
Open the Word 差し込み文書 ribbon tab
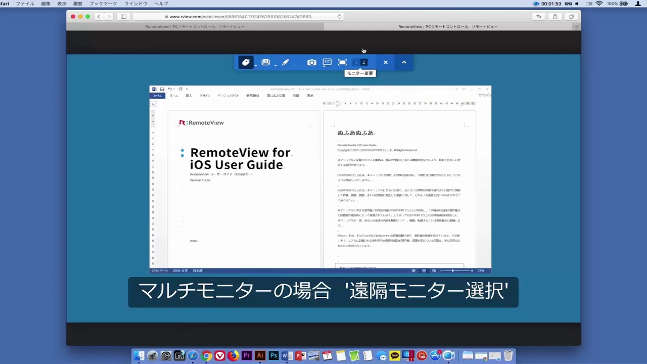tap(276, 96)
